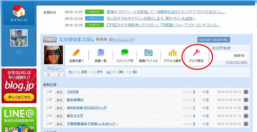This screenshot has height=132, width=257.
Task: Click 編集 button for 新年恒例の
Action: tap(59, 100)
